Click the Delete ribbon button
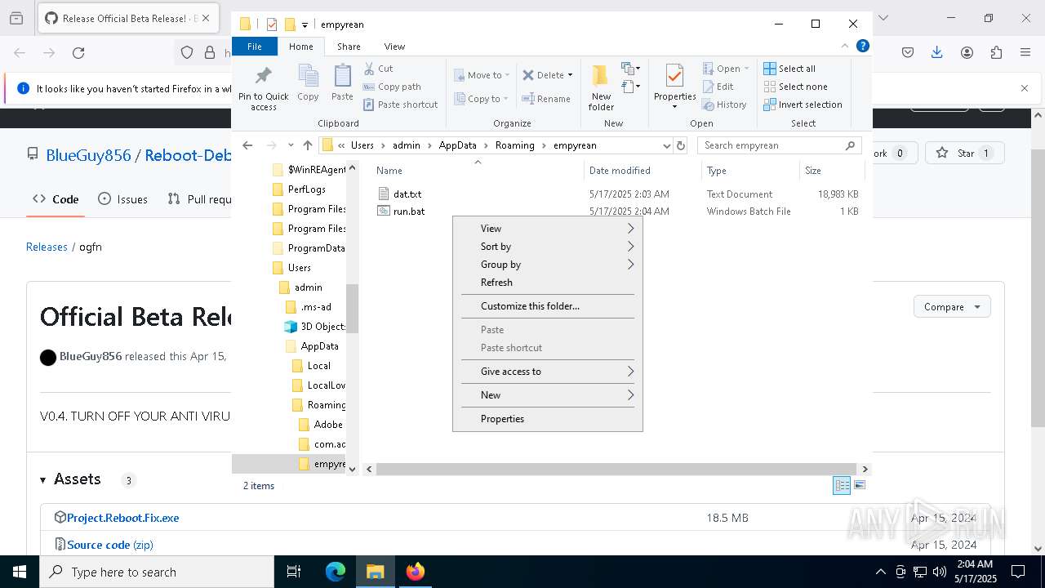Viewport: 1045px width, 588px height. point(548,75)
